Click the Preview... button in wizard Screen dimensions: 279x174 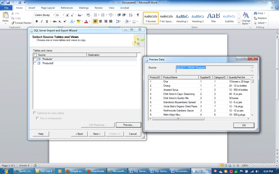tap(128, 125)
